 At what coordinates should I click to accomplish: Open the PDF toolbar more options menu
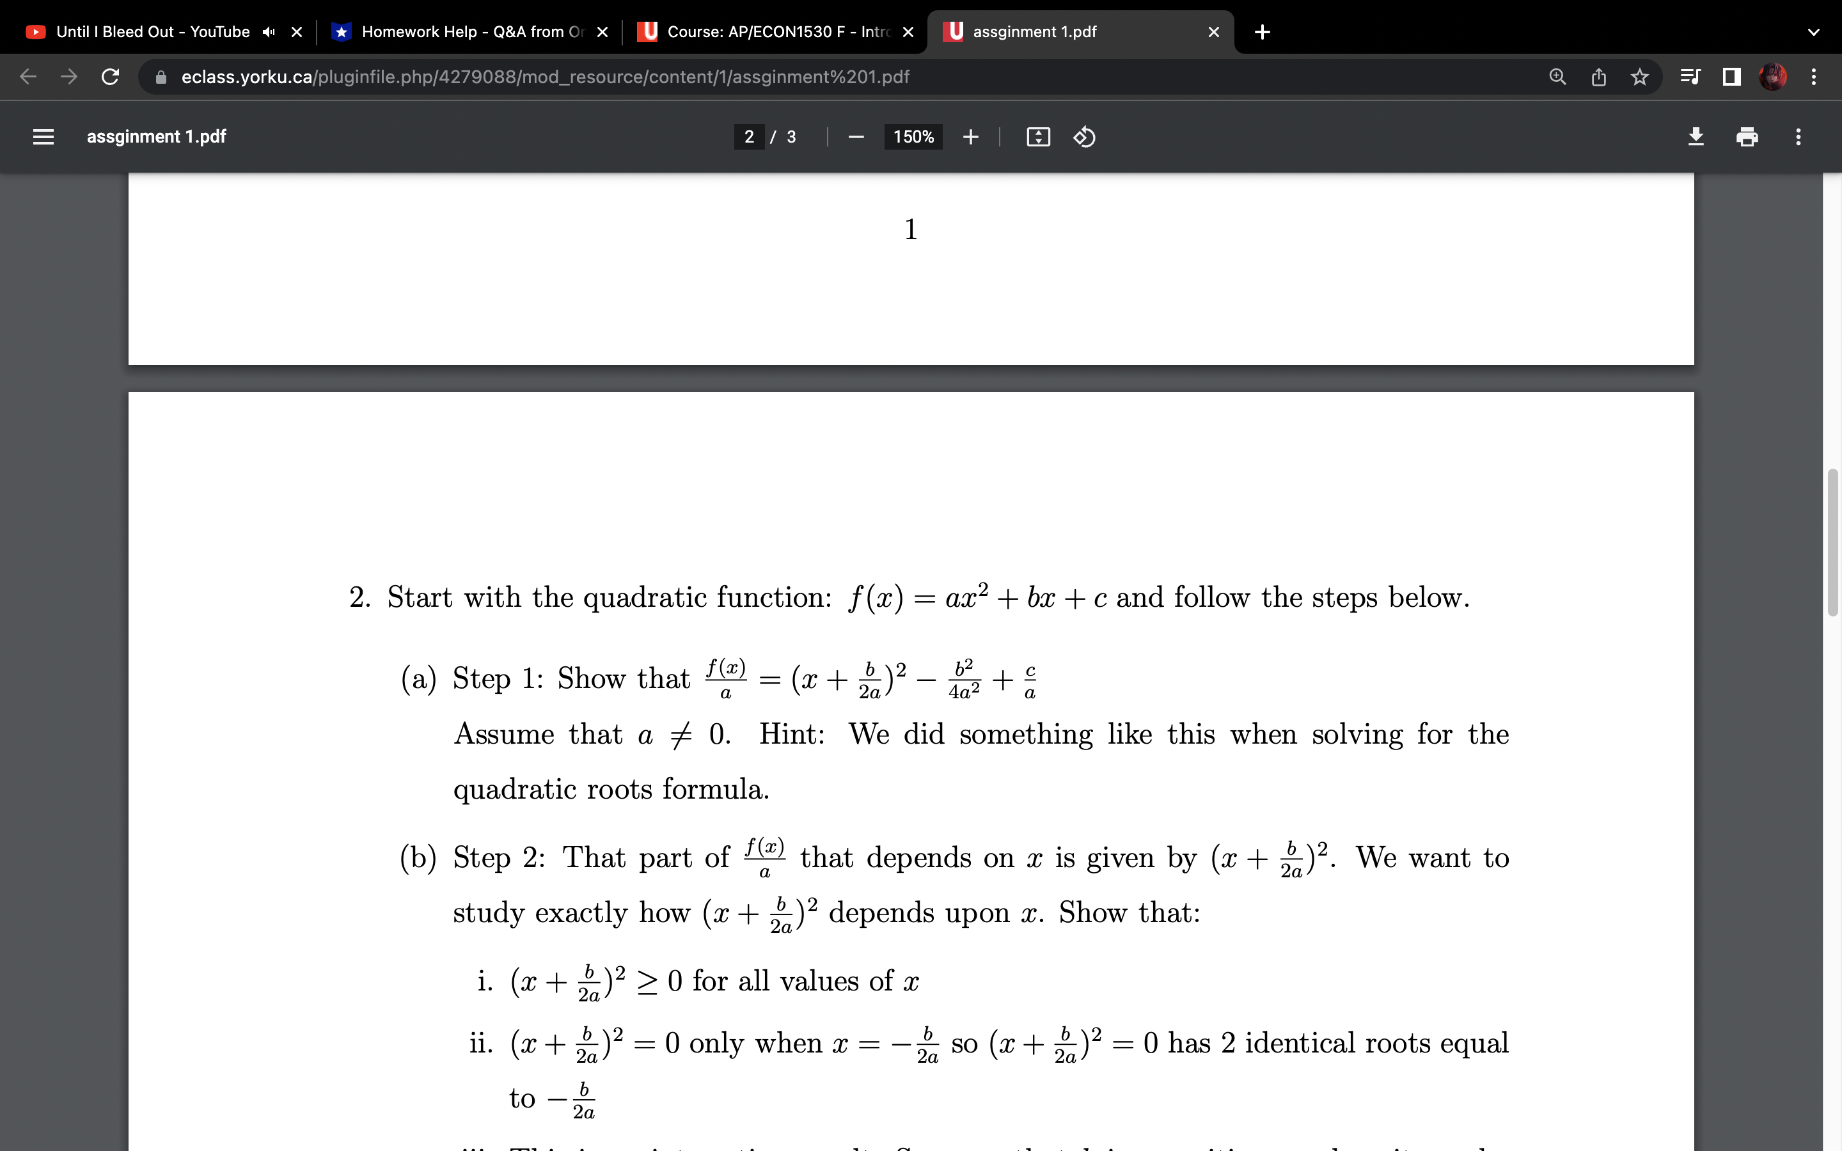click(x=1798, y=137)
